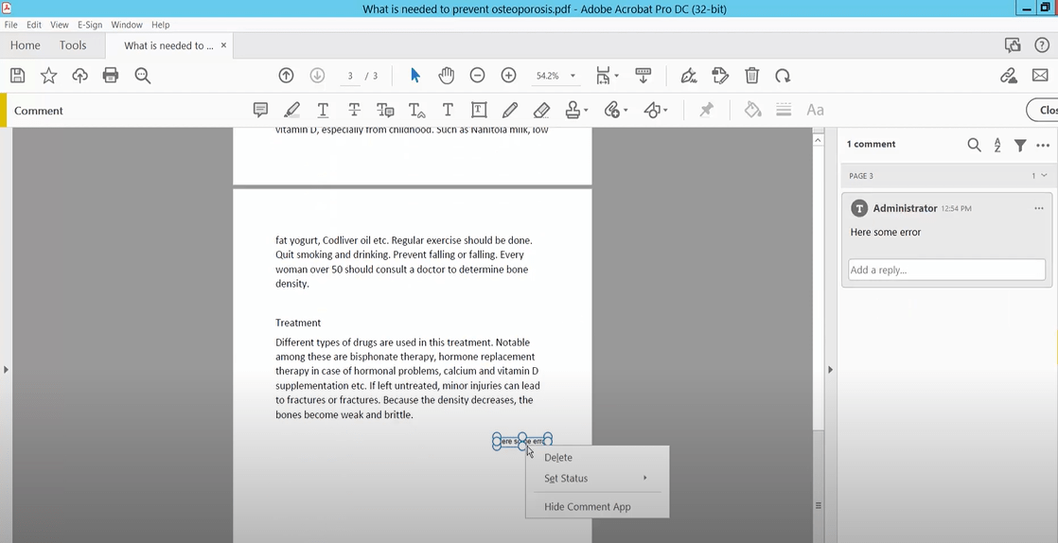This screenshot has height=543, width=1058.
Task: Click the Add a reply field
Action: pos(946,270)
